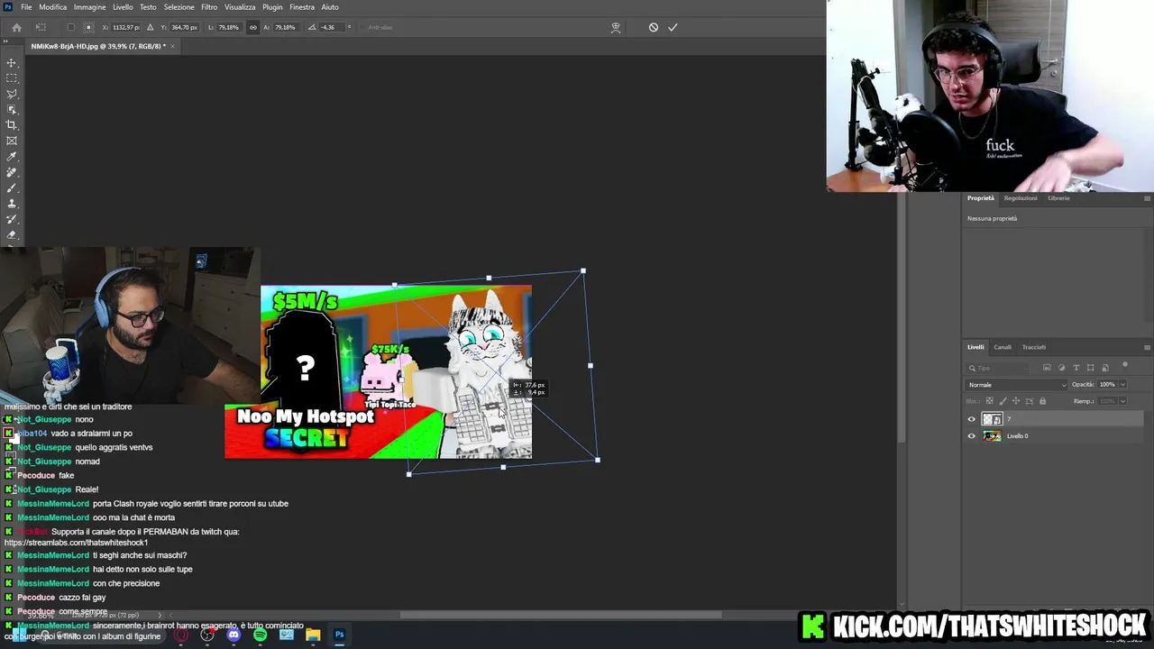Click the rotation angle input field

pyautogui.click(x=330, y=27)
